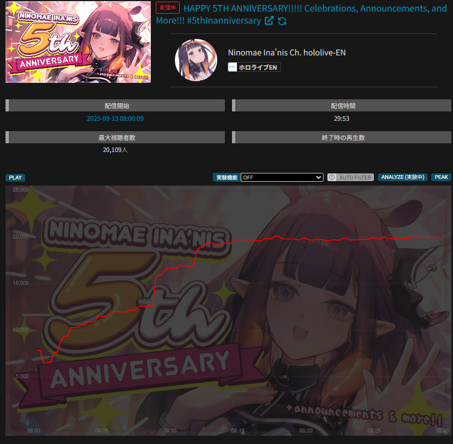Open the 2025-09-13 08:00:09 start time link
Screen dimensions: 453x444
tap(115, 119)
